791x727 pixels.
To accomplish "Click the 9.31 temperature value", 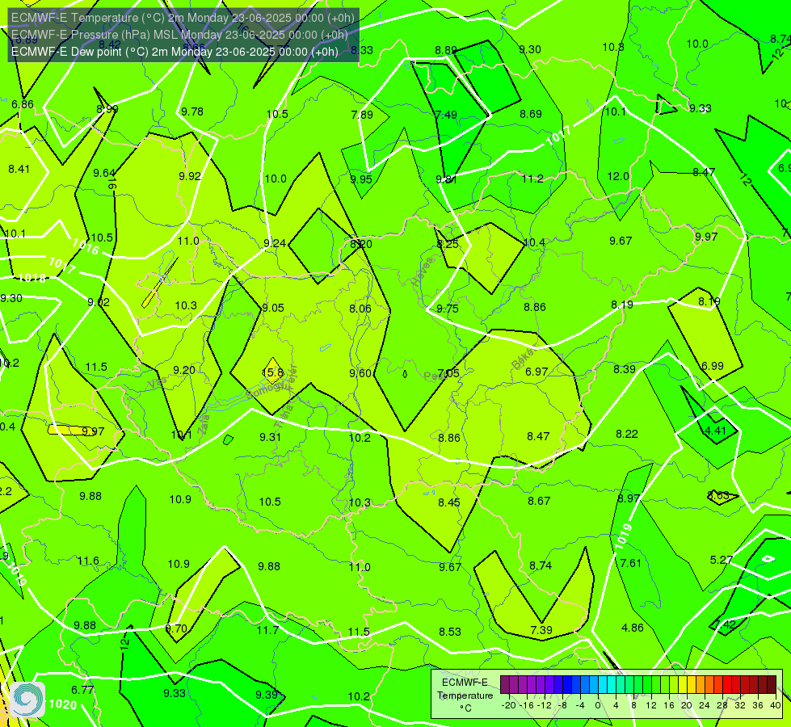I will pos(271,437).
